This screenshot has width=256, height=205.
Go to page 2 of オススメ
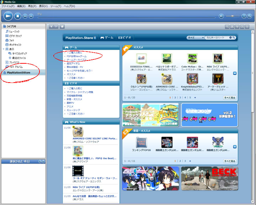[x=175, y=98]
